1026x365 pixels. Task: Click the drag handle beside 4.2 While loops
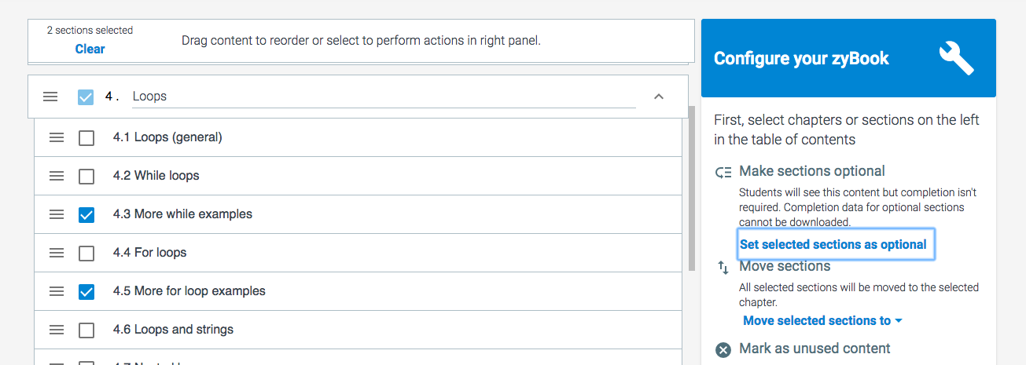coord(57,176)
